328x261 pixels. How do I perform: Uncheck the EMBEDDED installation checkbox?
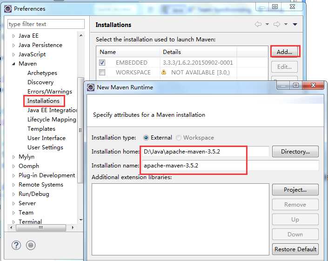(102, 62)
